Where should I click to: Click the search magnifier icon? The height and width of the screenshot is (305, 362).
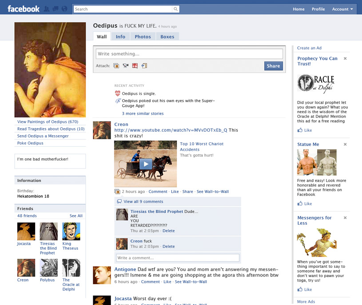tap(176, 9)
